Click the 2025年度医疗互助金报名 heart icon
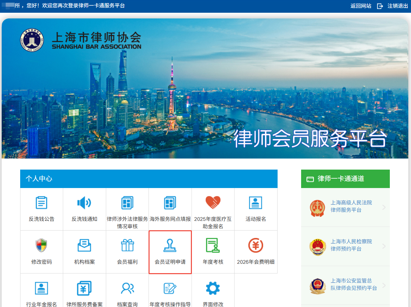 pyautogui.click(x=213, y=202)
